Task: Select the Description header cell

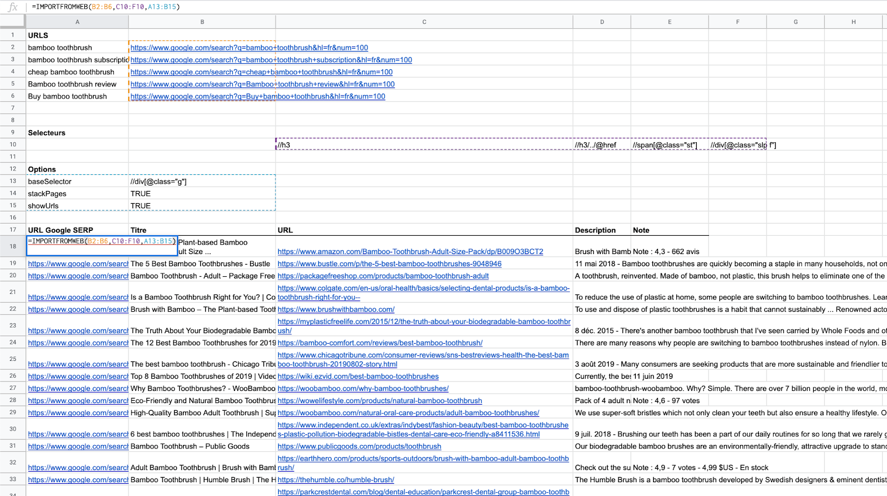Action: [x=601, y=230]
